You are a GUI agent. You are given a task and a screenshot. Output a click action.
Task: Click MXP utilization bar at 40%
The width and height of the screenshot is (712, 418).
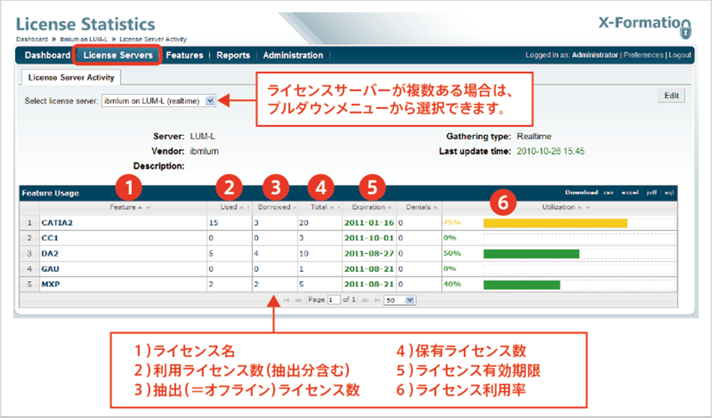(x=522, y=284)
